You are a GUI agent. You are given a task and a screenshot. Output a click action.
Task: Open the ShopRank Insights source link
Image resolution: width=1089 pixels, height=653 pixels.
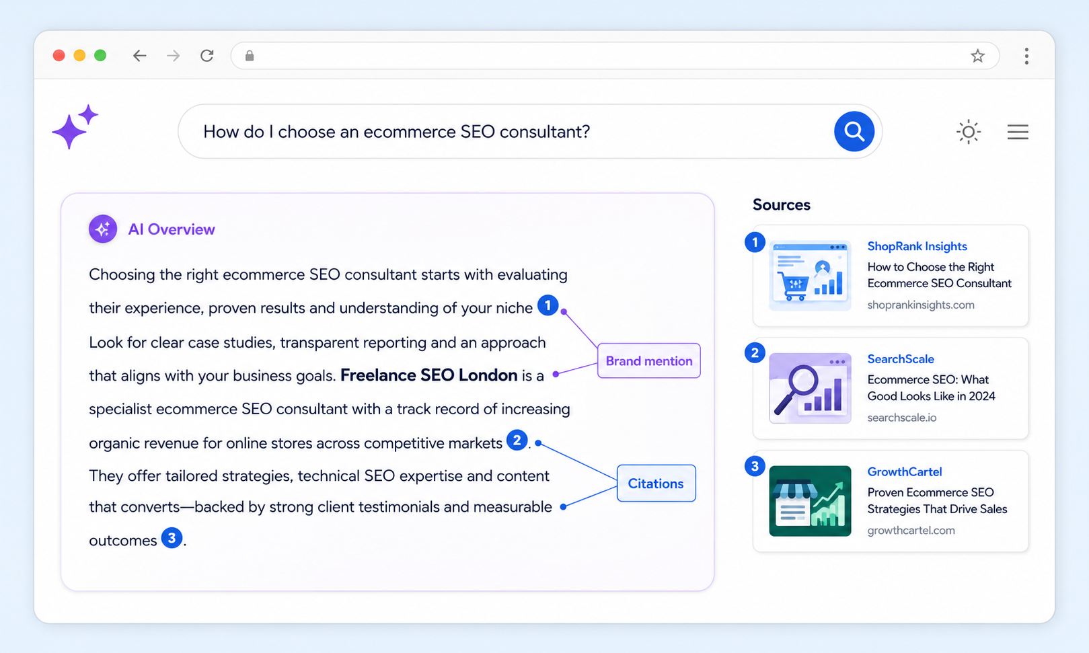coord(917,246)
